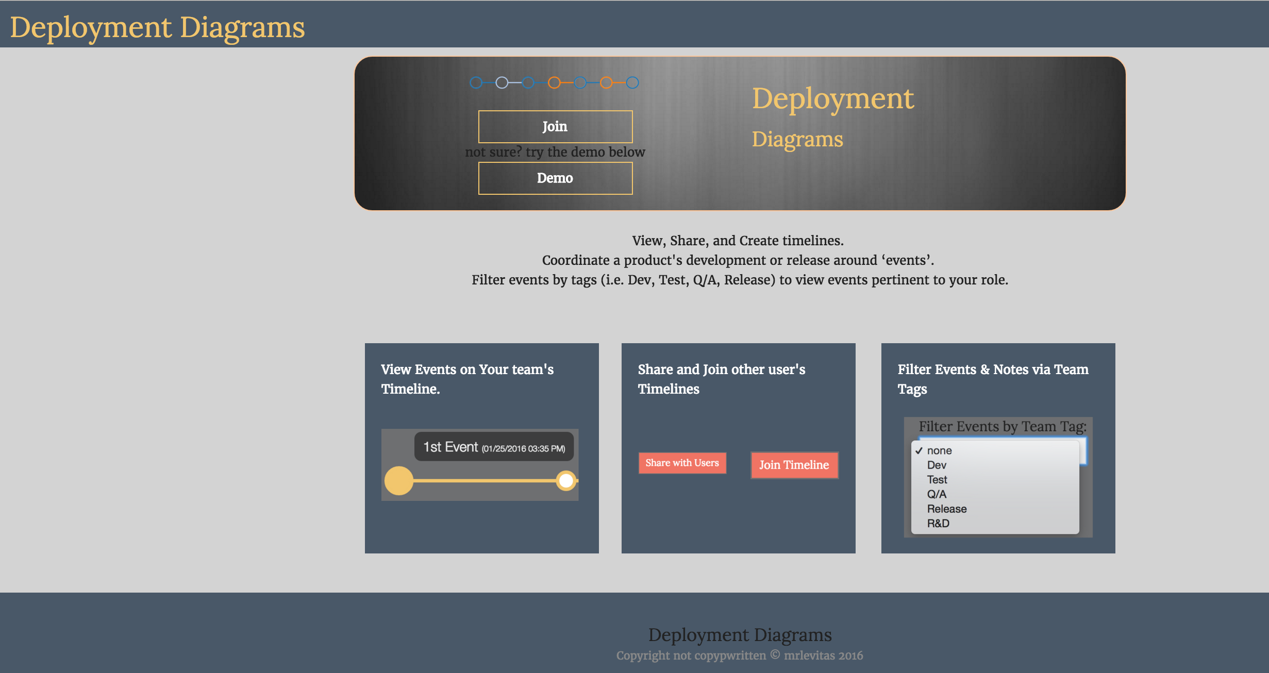Click the large yellow timeline start circle

coord(399,480)
